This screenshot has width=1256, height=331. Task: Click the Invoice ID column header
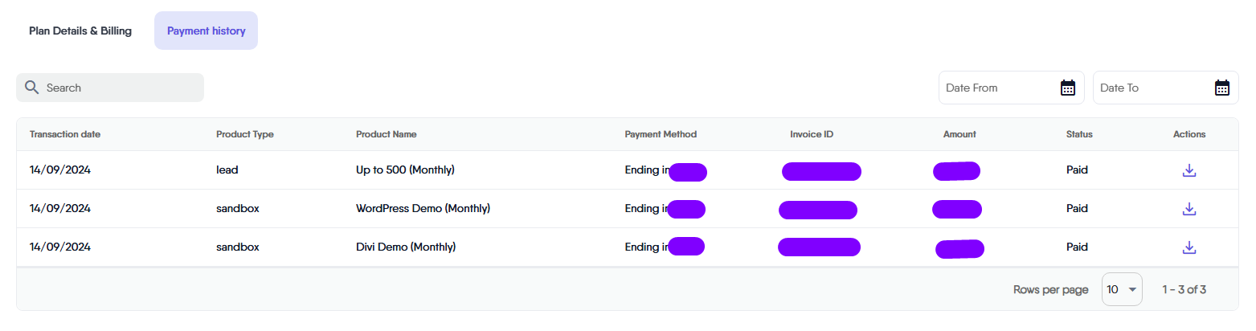coord(812,134)
